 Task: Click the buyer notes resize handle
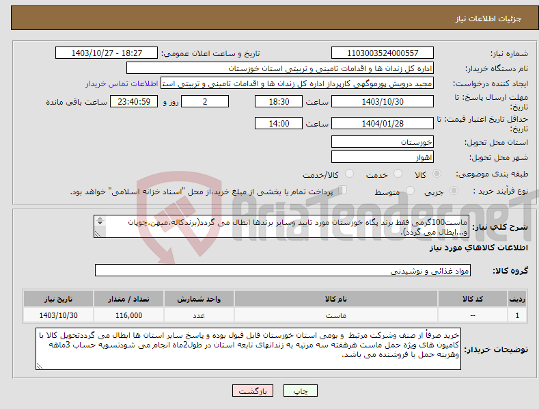40,366
